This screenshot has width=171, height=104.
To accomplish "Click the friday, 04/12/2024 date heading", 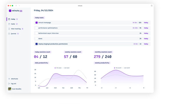I will [44, 11].
